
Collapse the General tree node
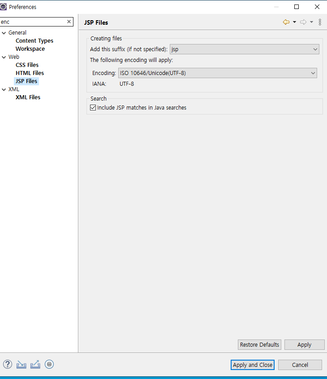pos(4,33)
